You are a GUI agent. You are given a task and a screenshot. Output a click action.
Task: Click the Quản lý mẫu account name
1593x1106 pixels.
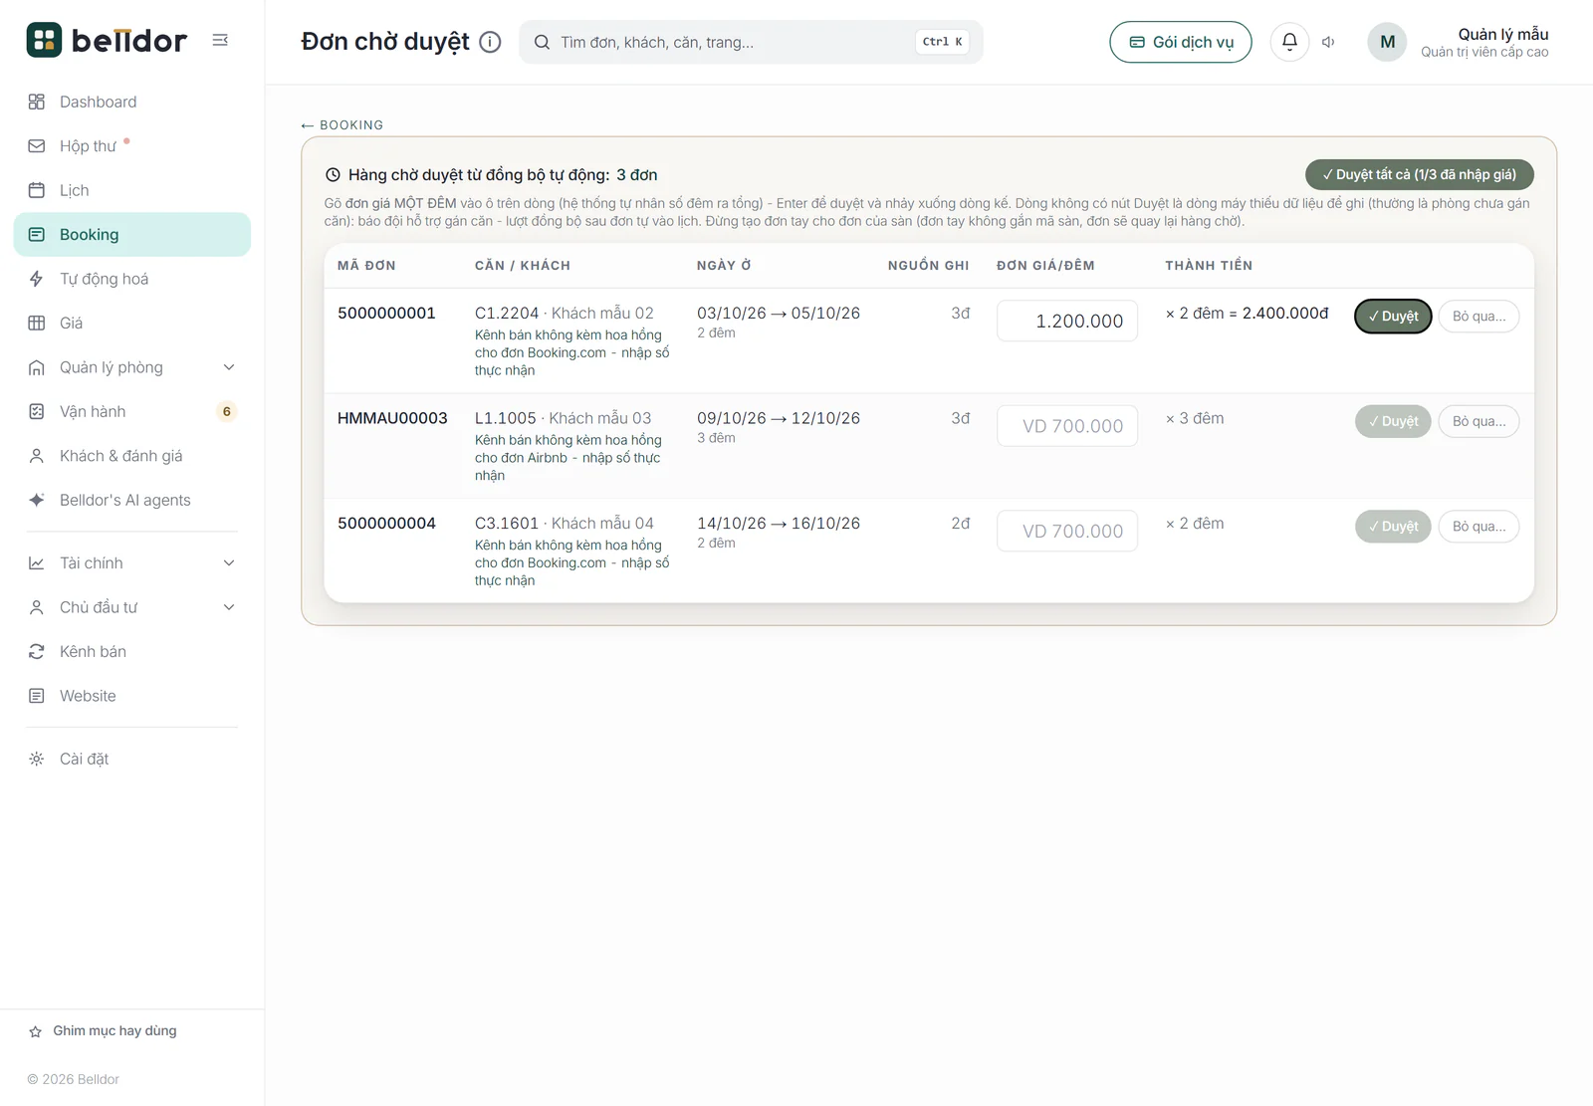tap(1503, 34)
